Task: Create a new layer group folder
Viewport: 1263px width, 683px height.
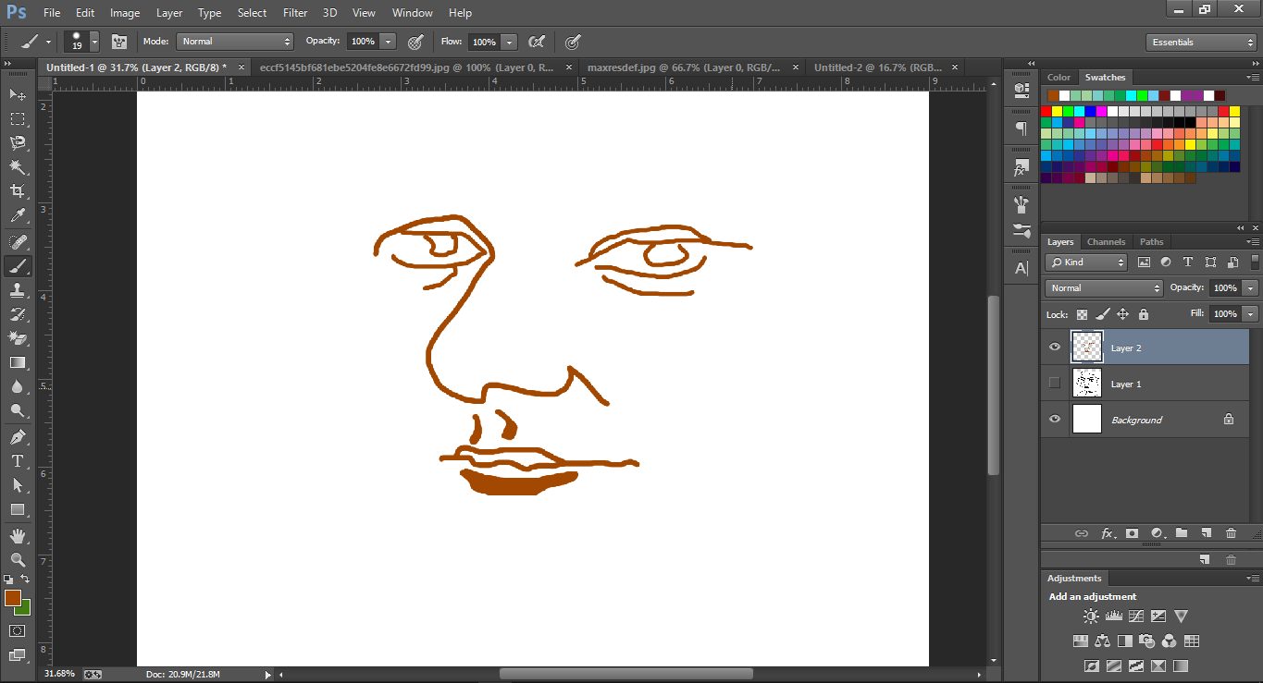Action: (1182, 533)
